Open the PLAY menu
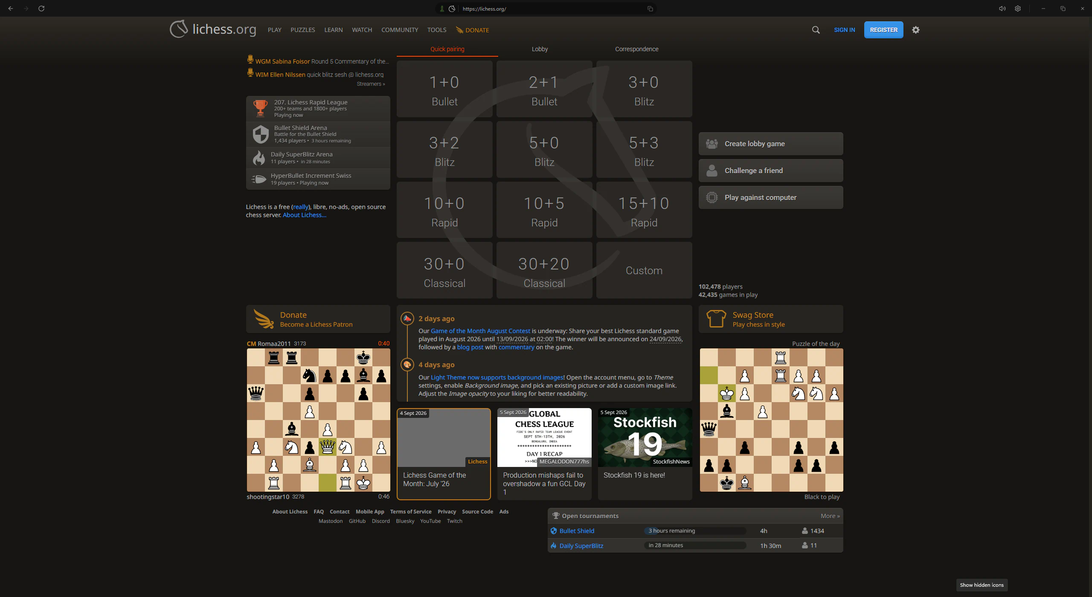 pyautogui.click(x=275, y=30)
